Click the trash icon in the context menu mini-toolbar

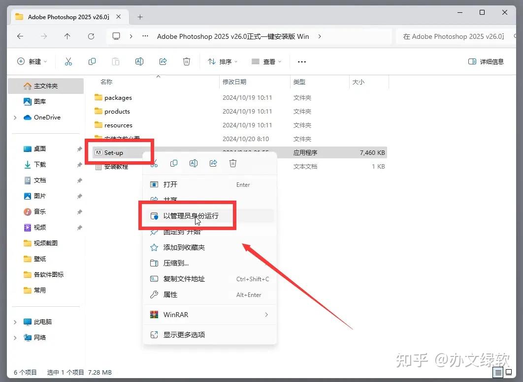(x=233, y=163)
